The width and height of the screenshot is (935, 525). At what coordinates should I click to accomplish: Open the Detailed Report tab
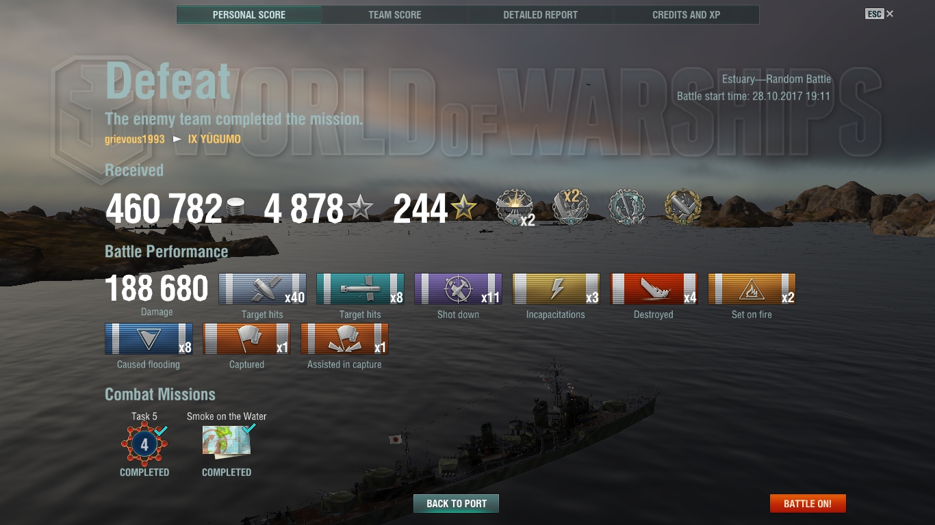point(540,14)
